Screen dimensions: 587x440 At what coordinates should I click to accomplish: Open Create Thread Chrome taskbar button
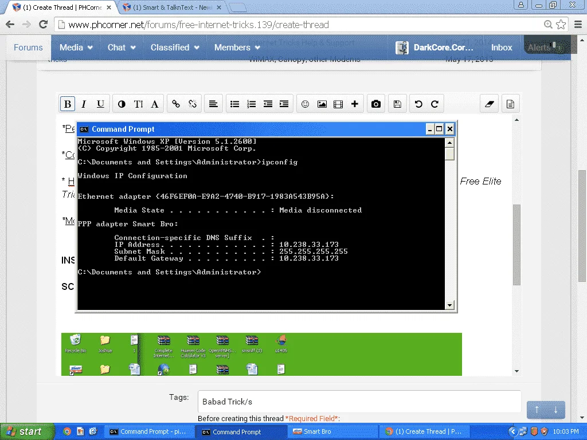(x=424, y=431)
